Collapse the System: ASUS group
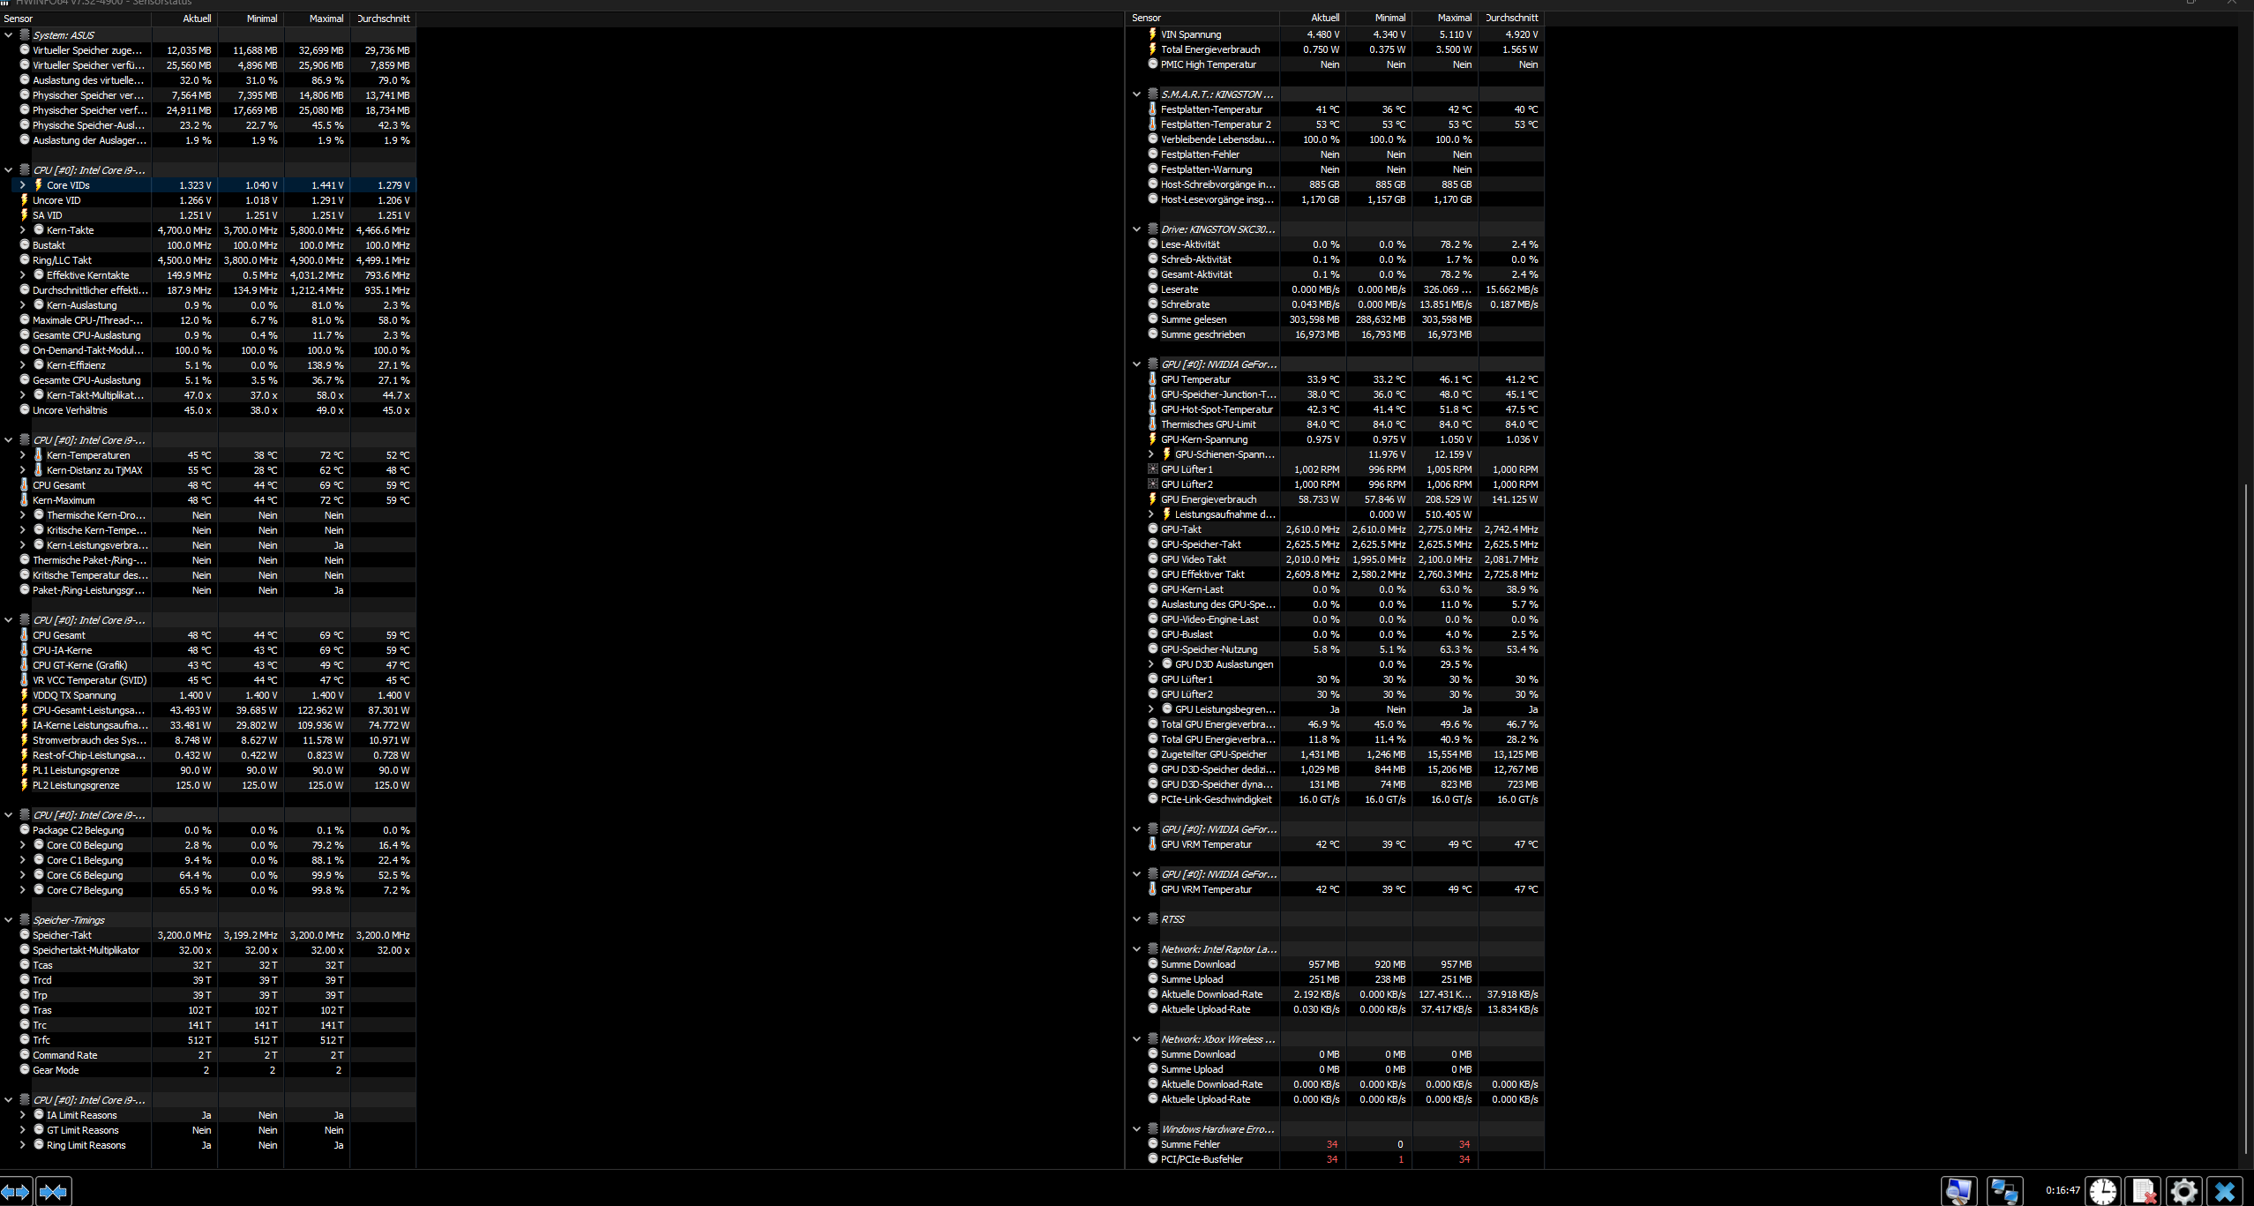 9,35
